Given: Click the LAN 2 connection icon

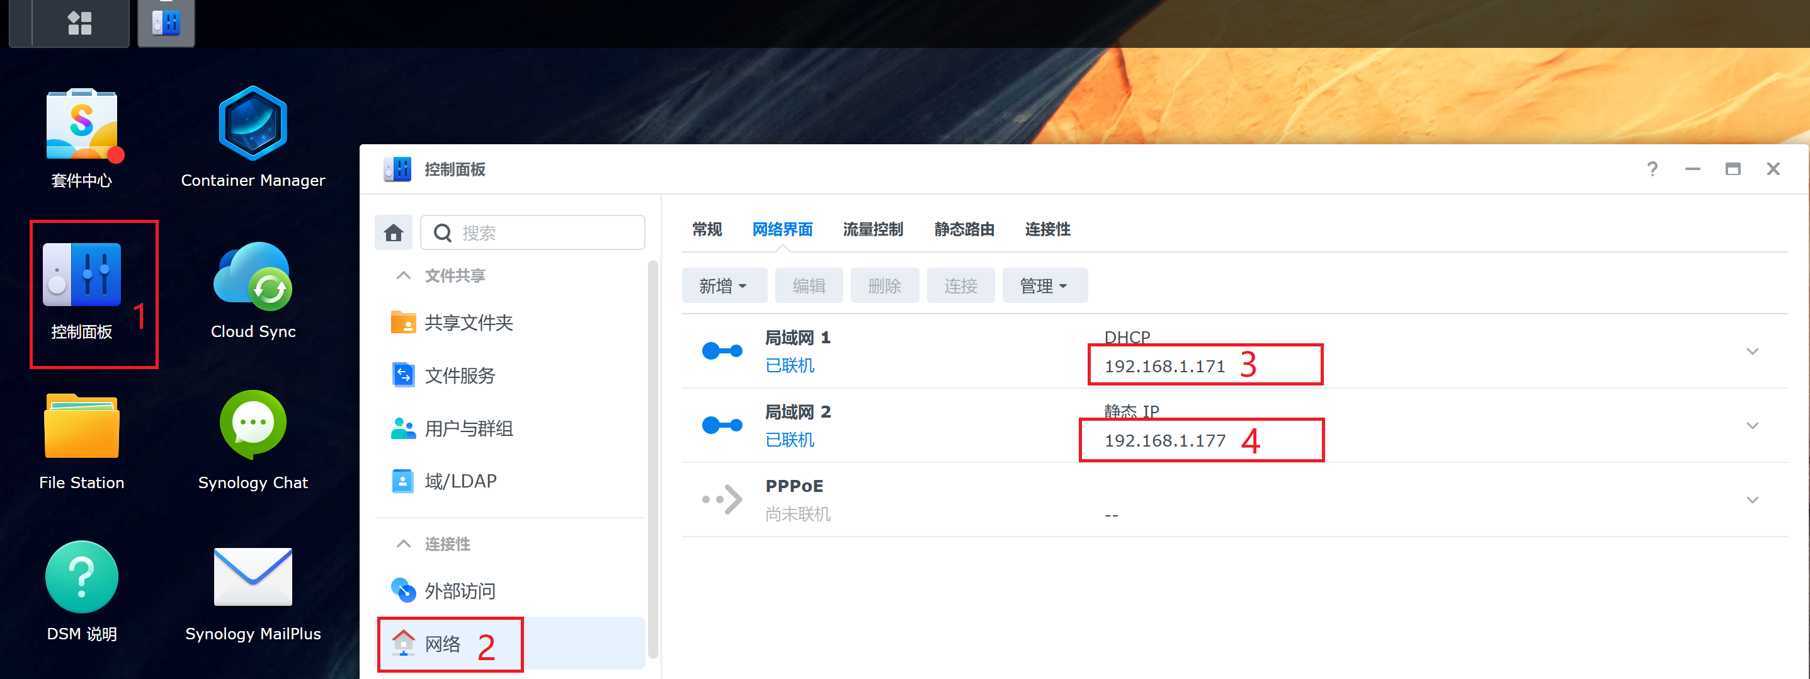Looking at the screenshot, I should coord(722,425).
